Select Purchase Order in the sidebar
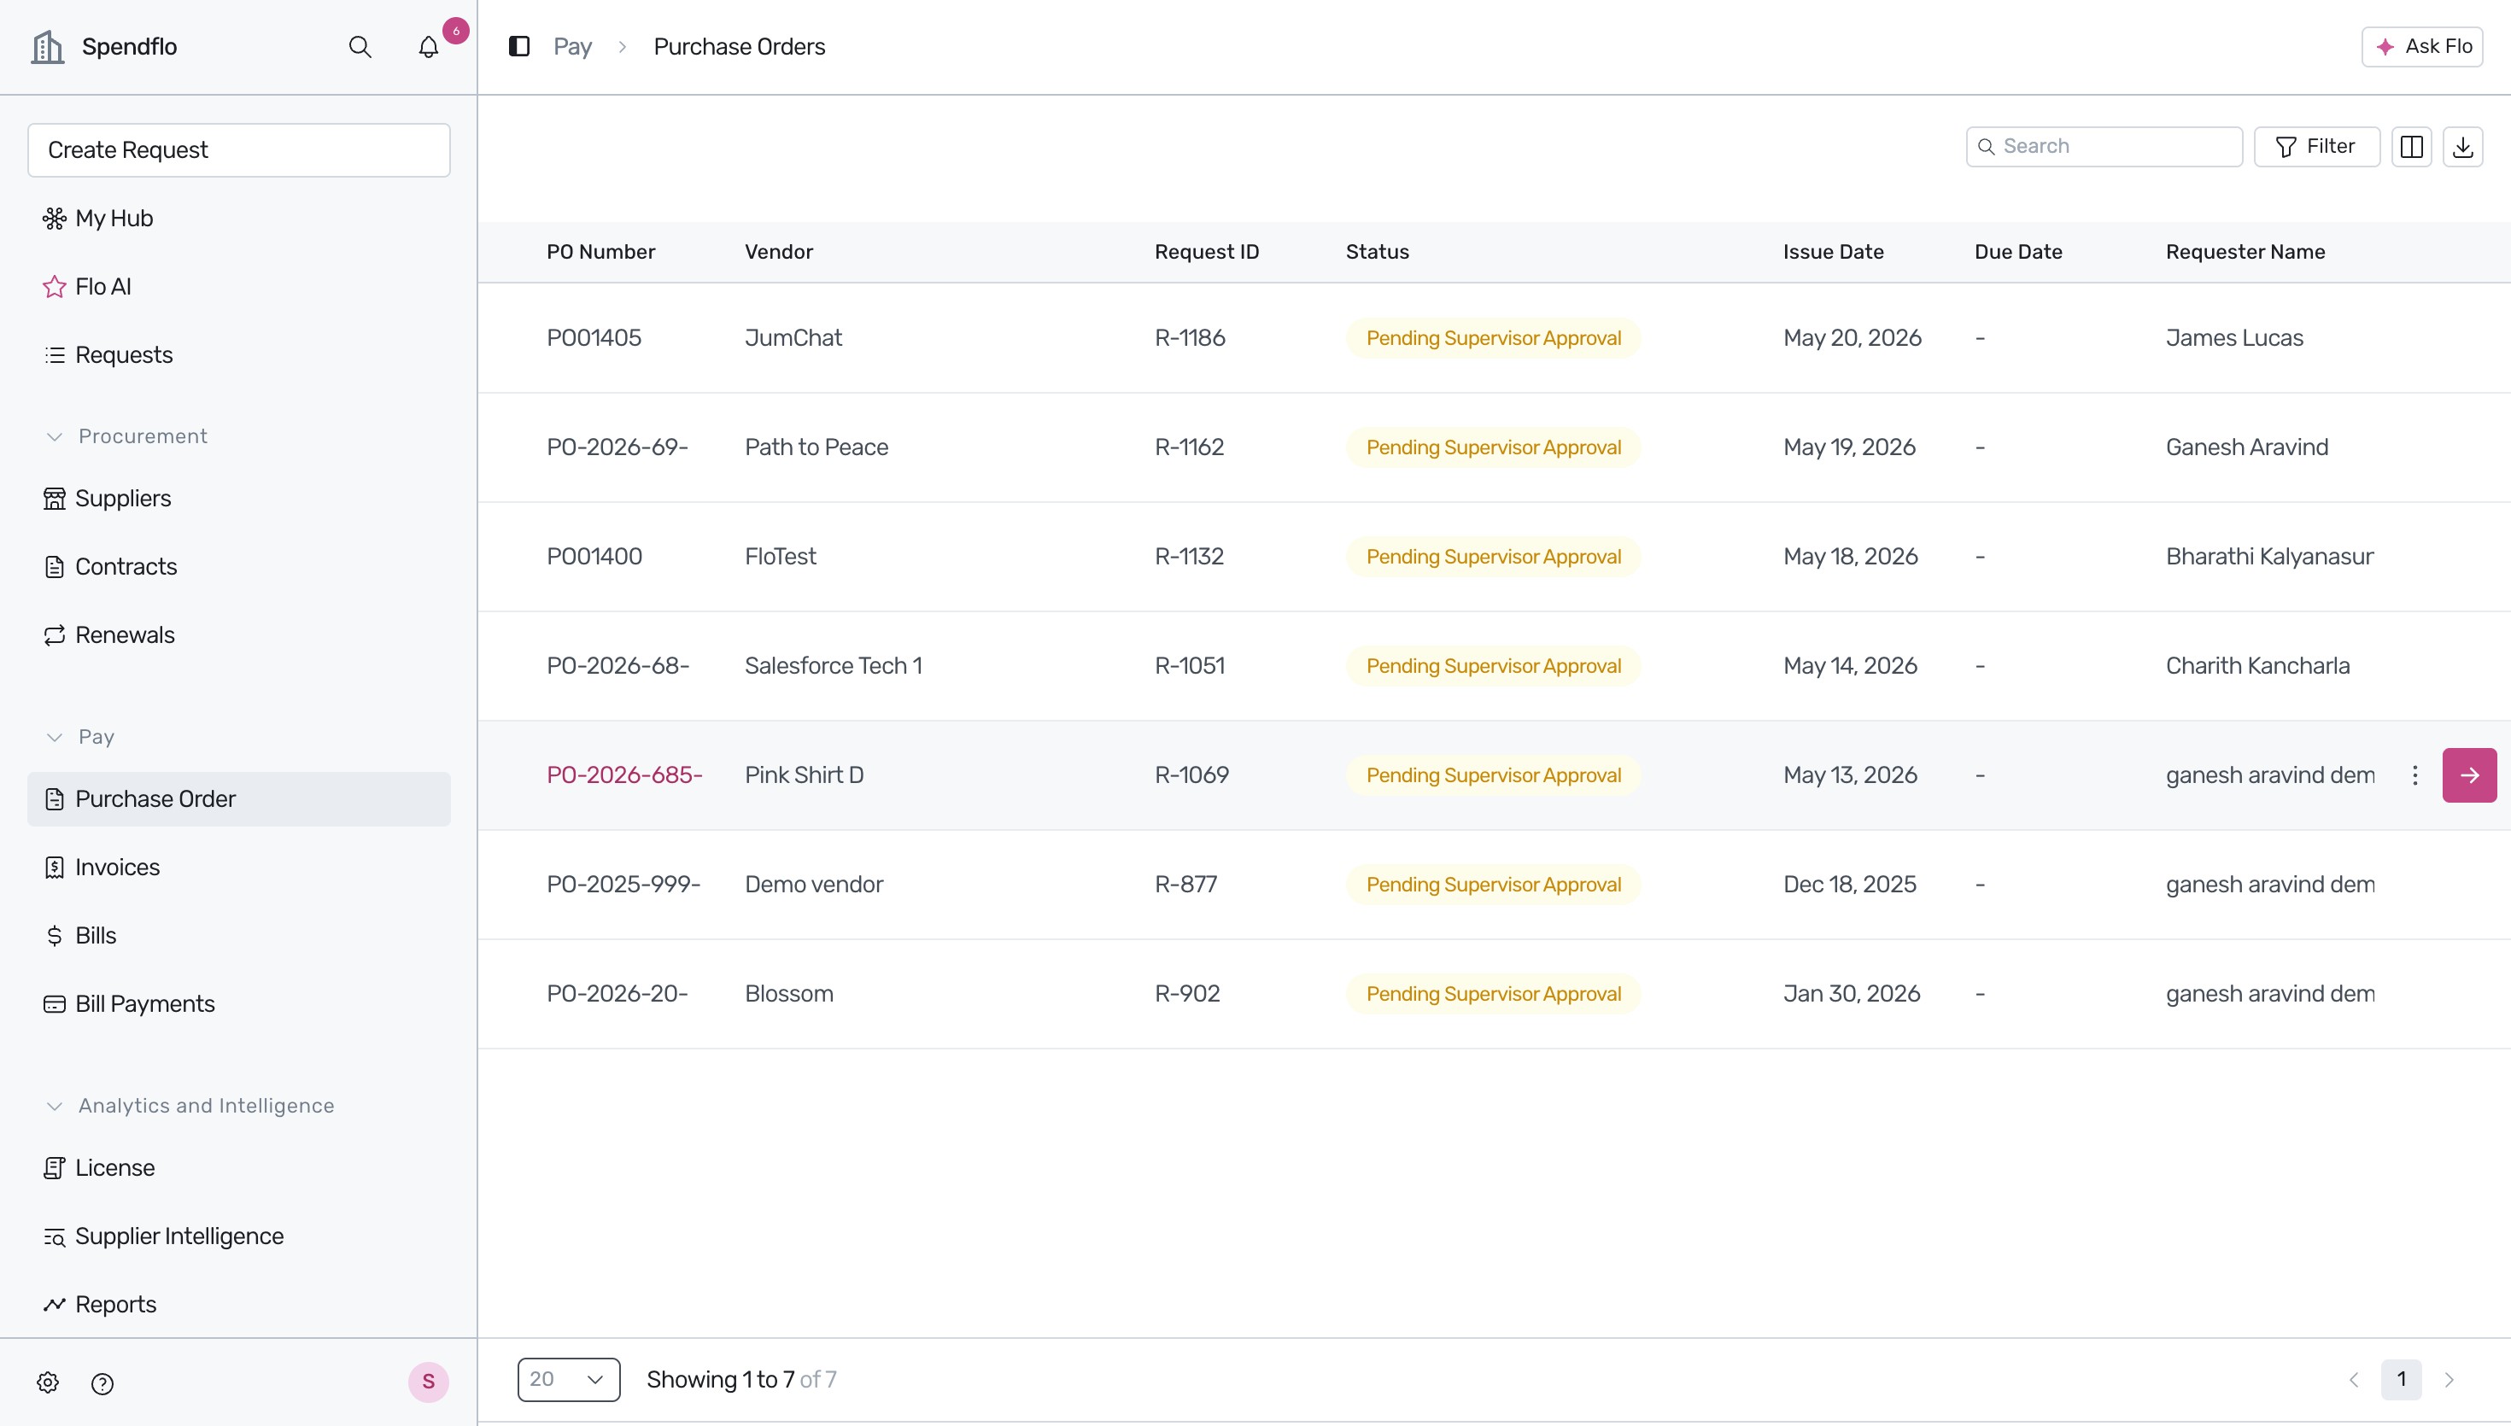Image resolution: width=2511 pixels, height=1426 pixels. 239,799
